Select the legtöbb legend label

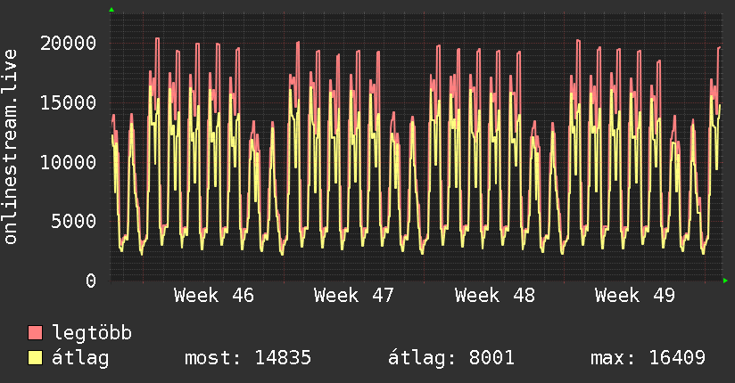point(92,334)
